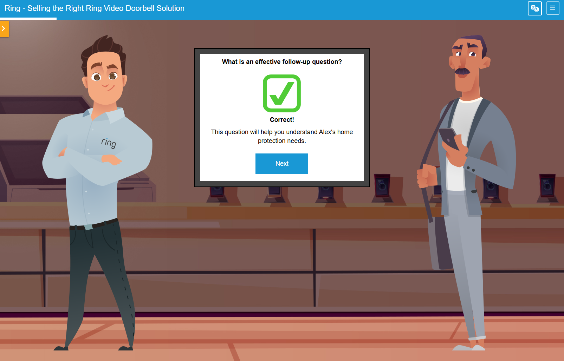Click the green correct checkmark icon
Image resolution: width=564 pixels, height=361 pixels.
(282, 93)
